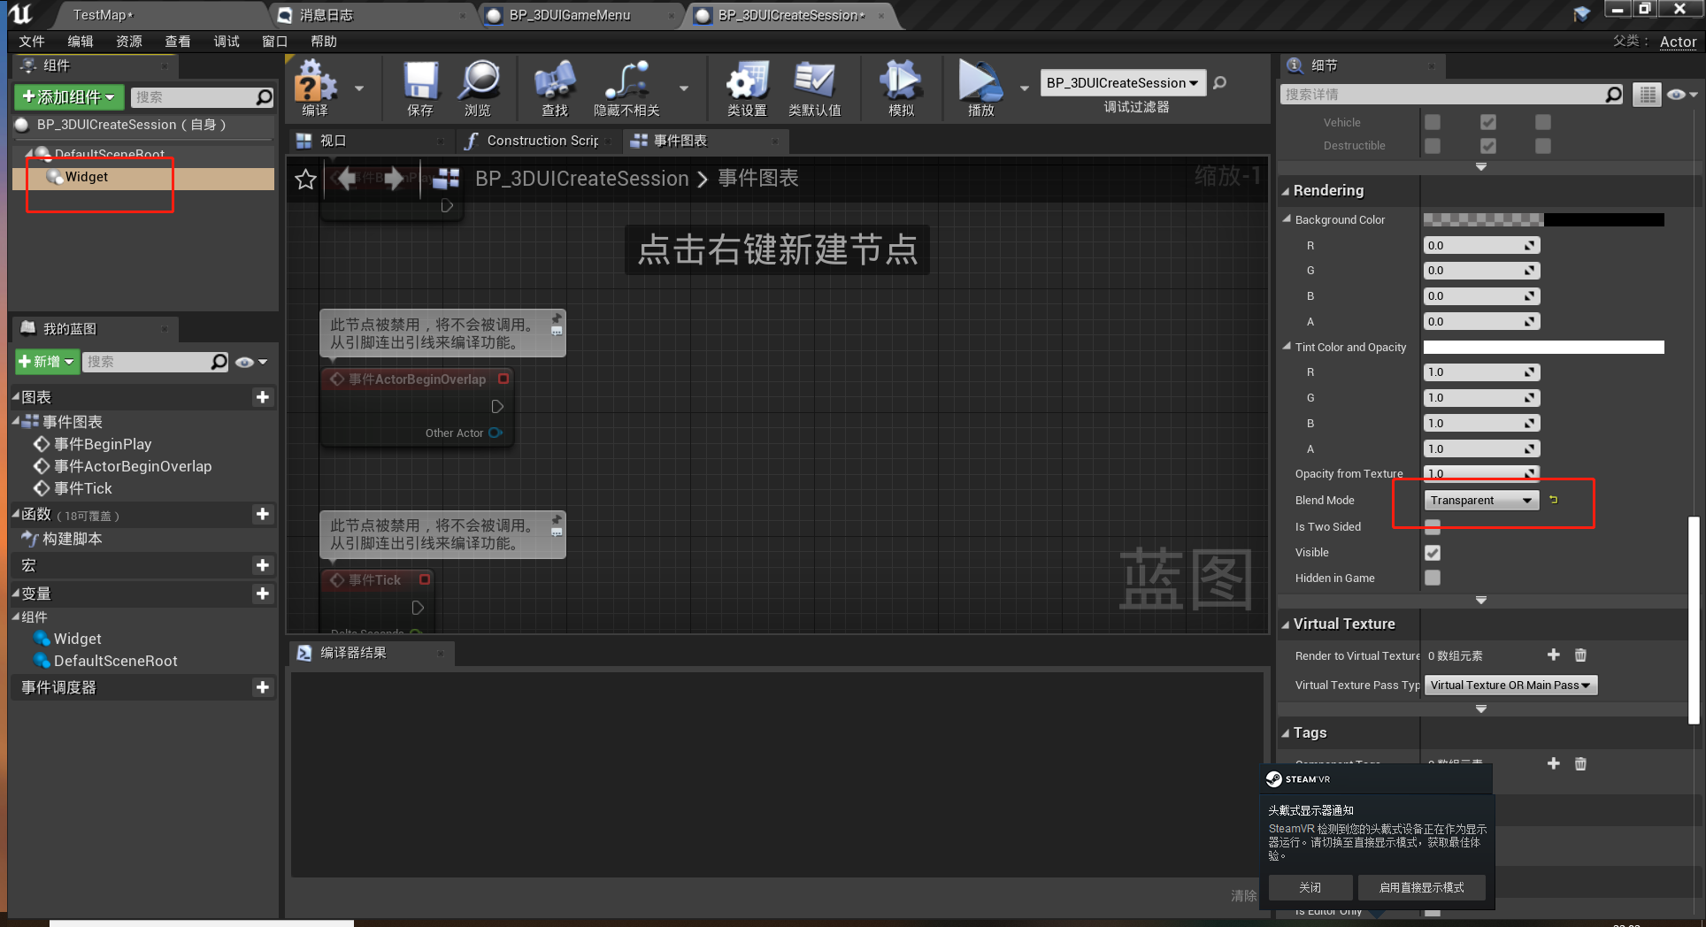The image size is (1706, 927).
Task: Toggle 隐藏不相关 (Hide Unrelated) nodes
Action: [x=626, y=86]
